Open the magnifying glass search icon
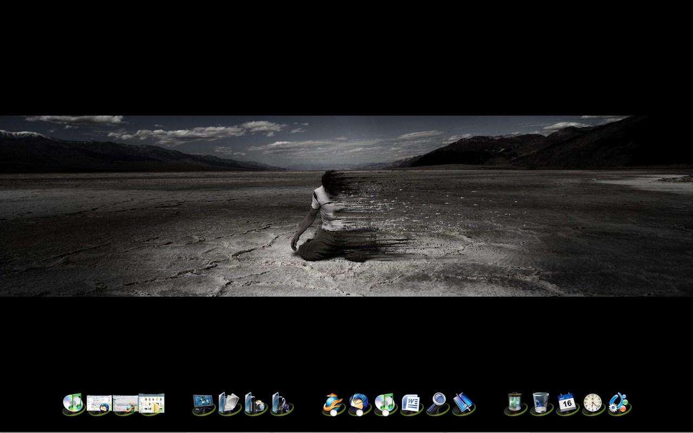Screen dimensions: 693x433 (437, 404)
